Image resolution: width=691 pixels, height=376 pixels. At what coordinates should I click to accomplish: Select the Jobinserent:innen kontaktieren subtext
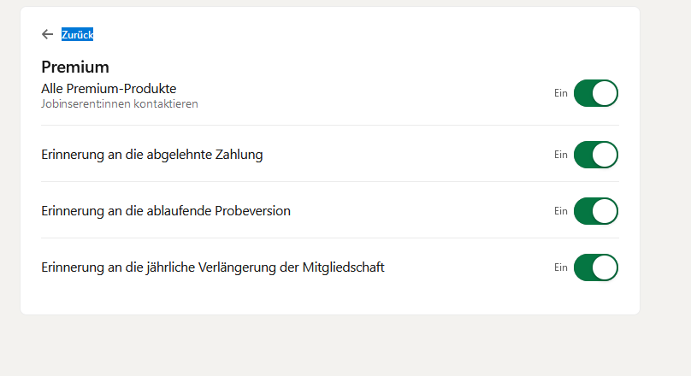120,104
